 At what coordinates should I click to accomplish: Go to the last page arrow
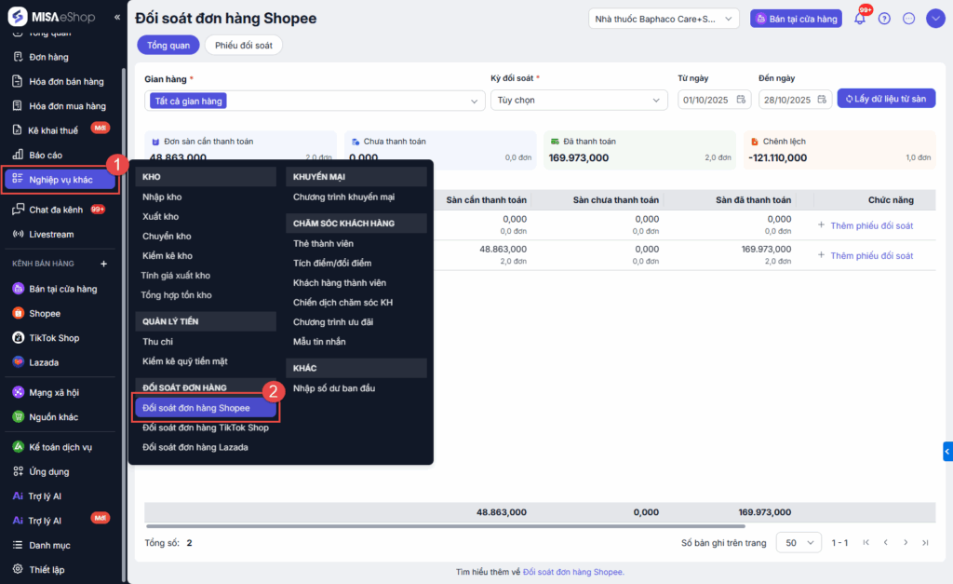(x=925, y=543)
